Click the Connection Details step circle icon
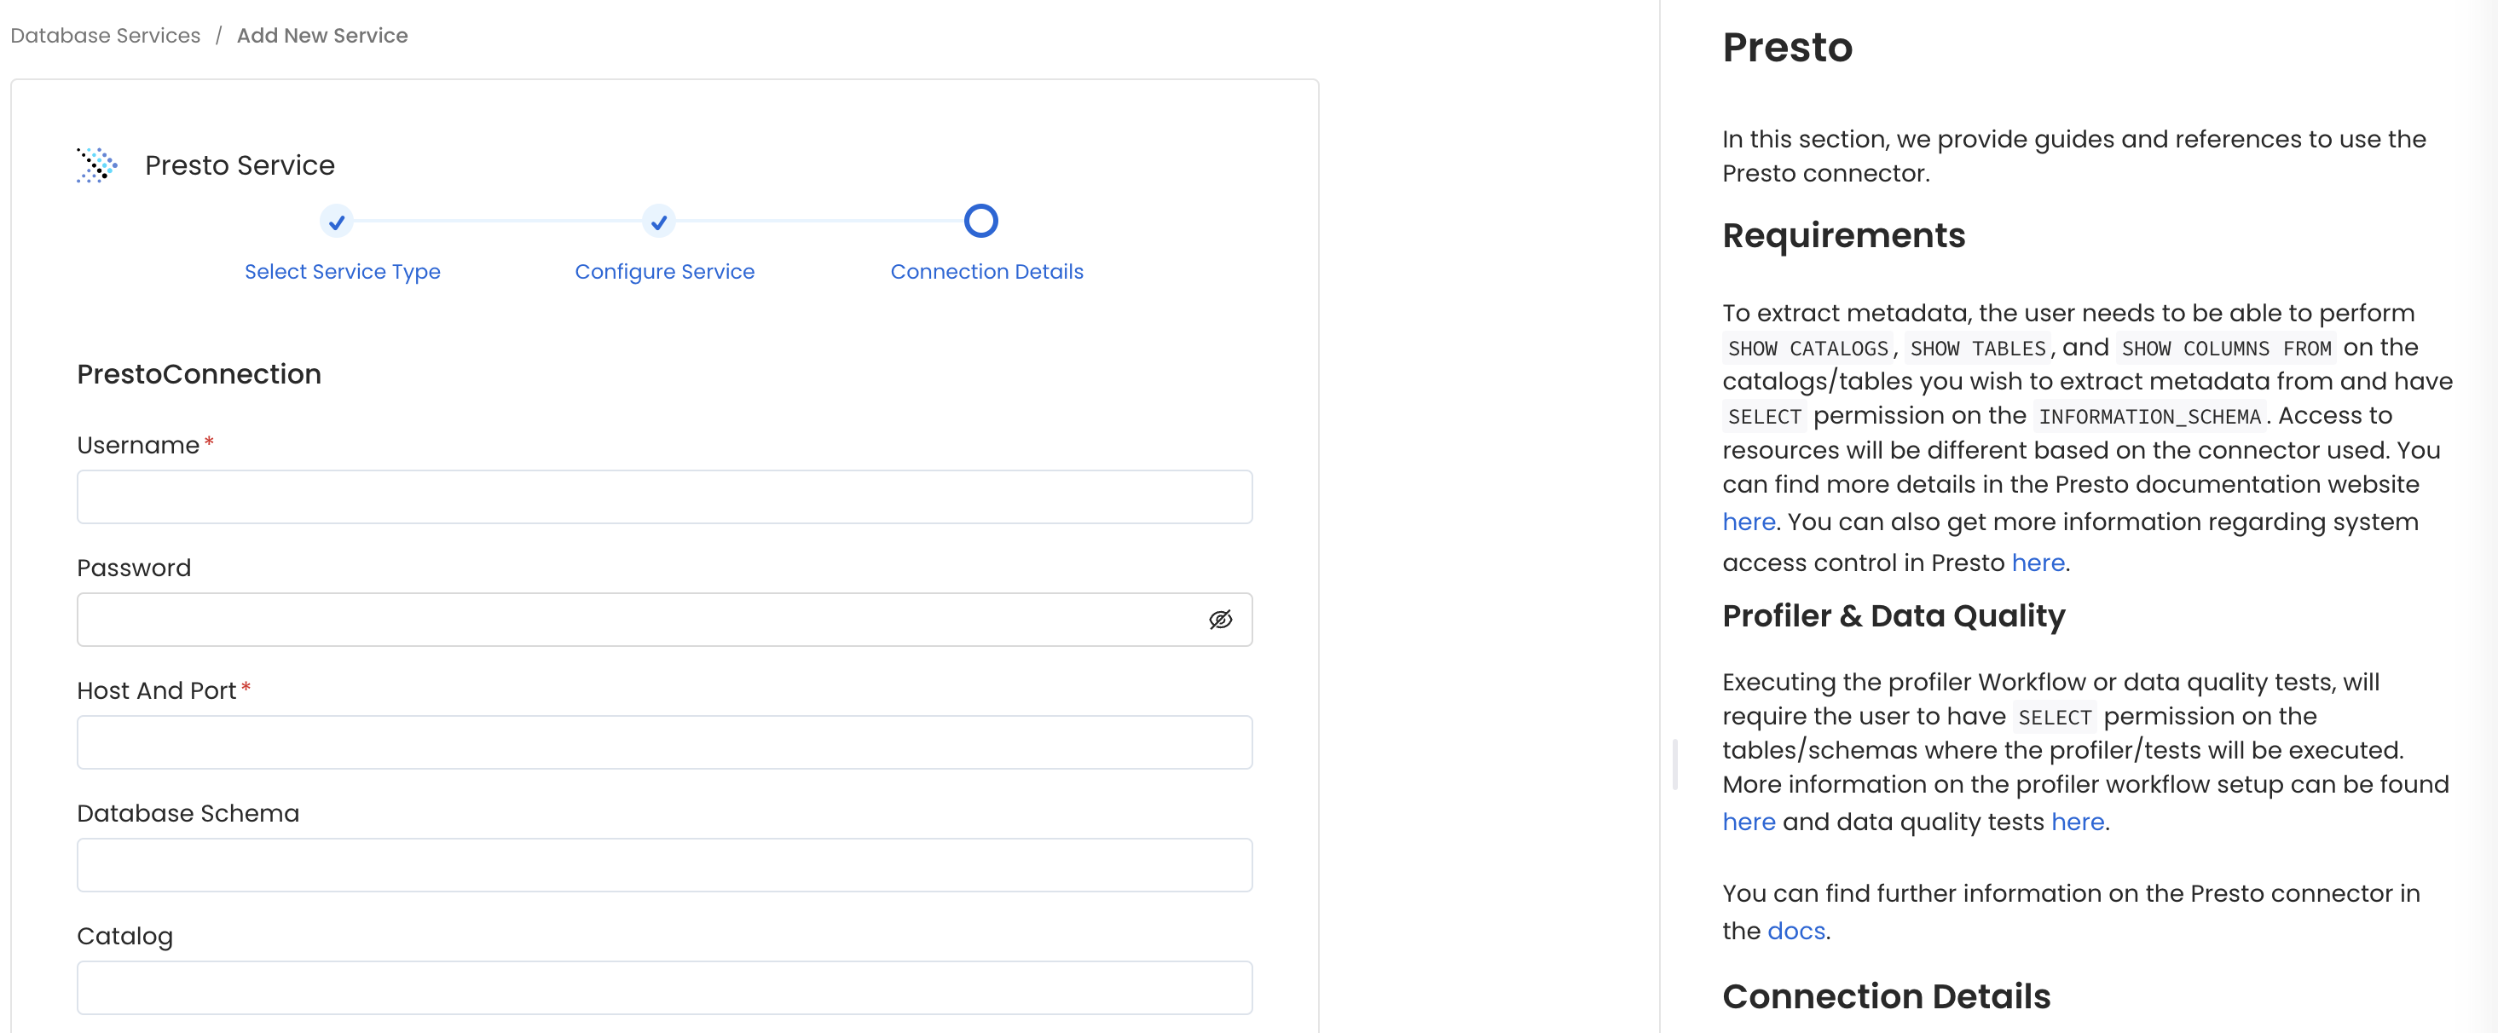This screenshot has height=1033, width=2498. pos(981,221)
